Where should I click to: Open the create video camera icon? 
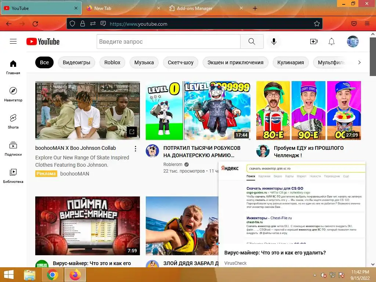click(x=314, y=41)
